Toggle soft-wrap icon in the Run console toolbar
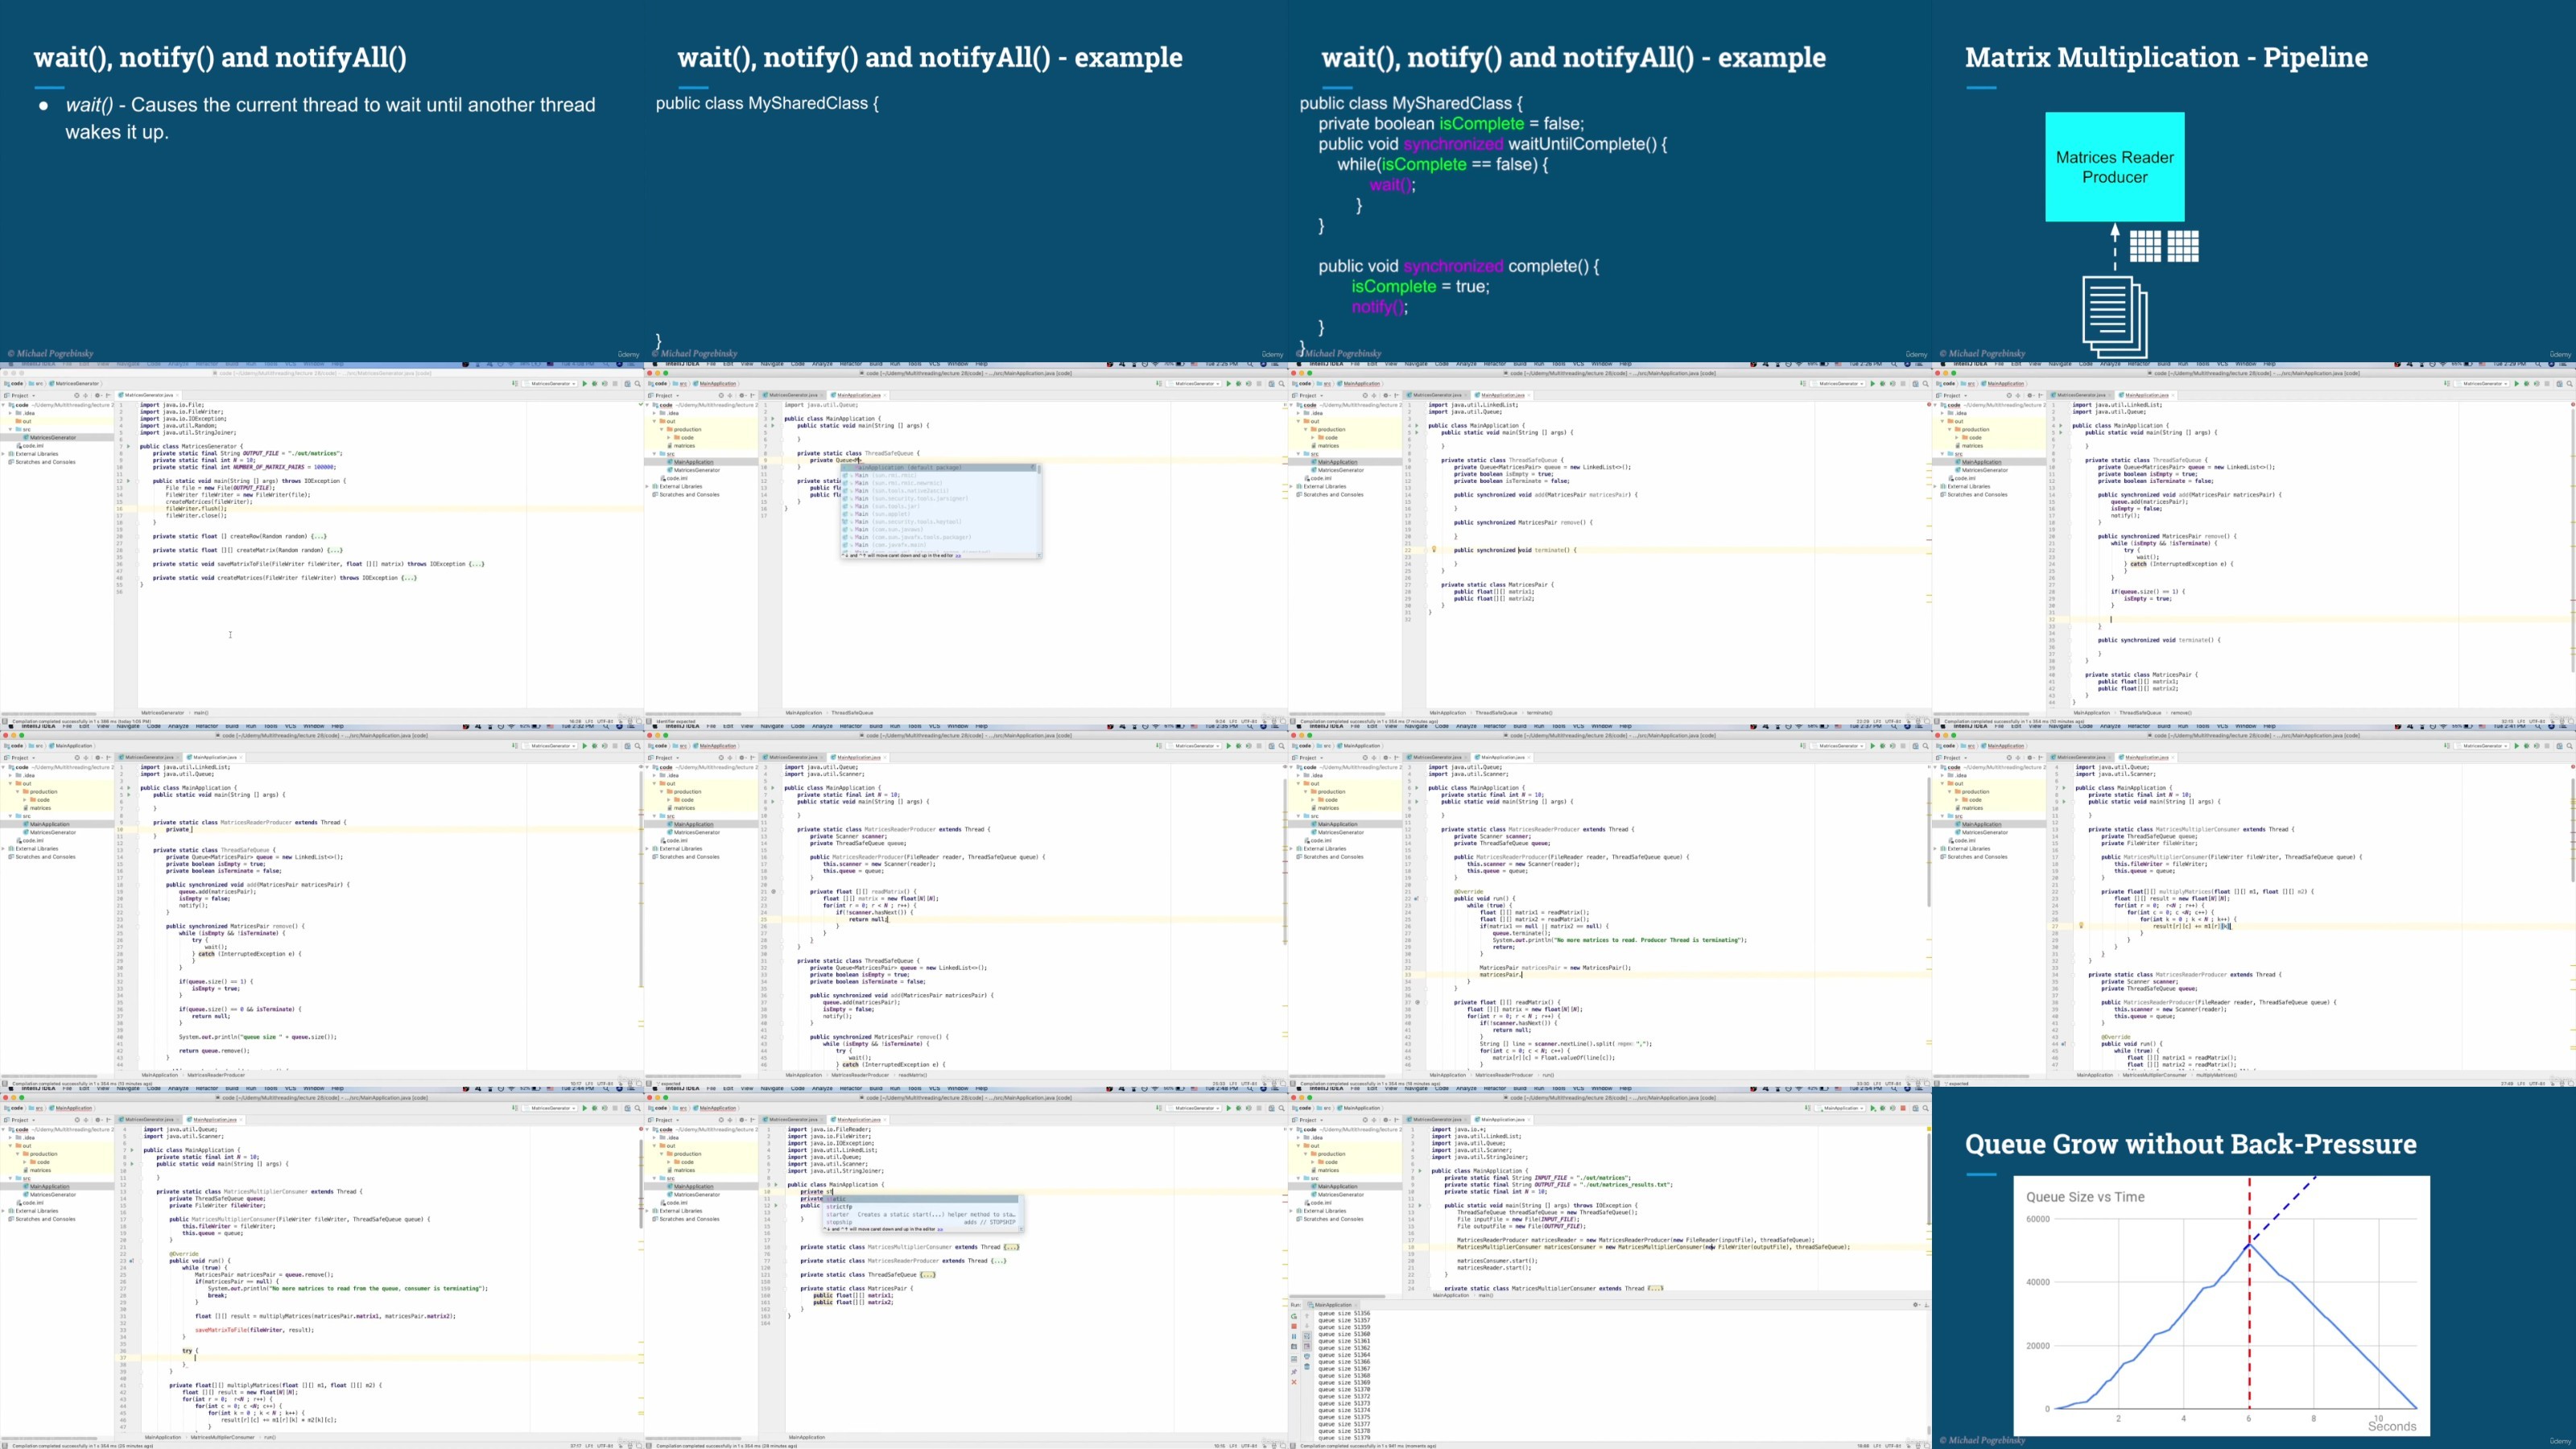Image resolution: width=2576 pixels, height=1449 pixels. pos(1308,1337)
